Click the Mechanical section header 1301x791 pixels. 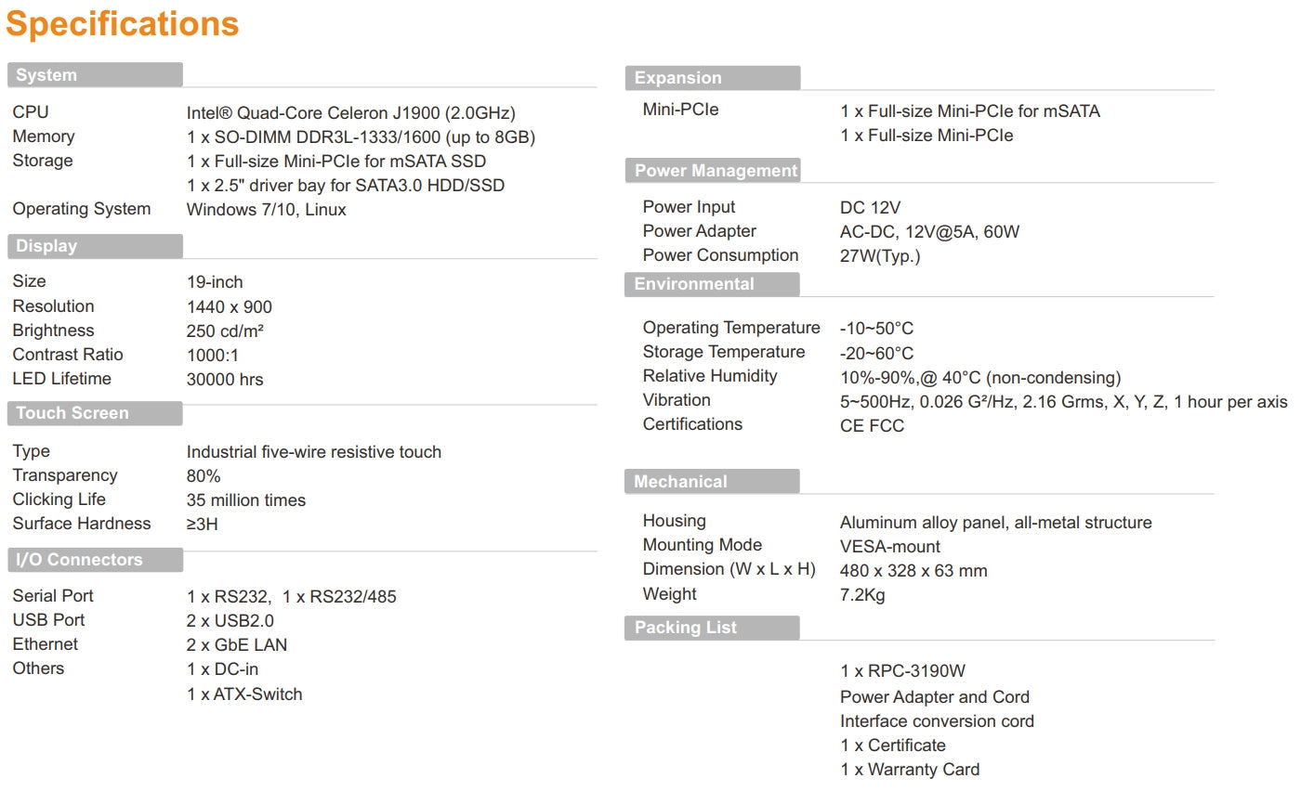[x=680, y=482]
